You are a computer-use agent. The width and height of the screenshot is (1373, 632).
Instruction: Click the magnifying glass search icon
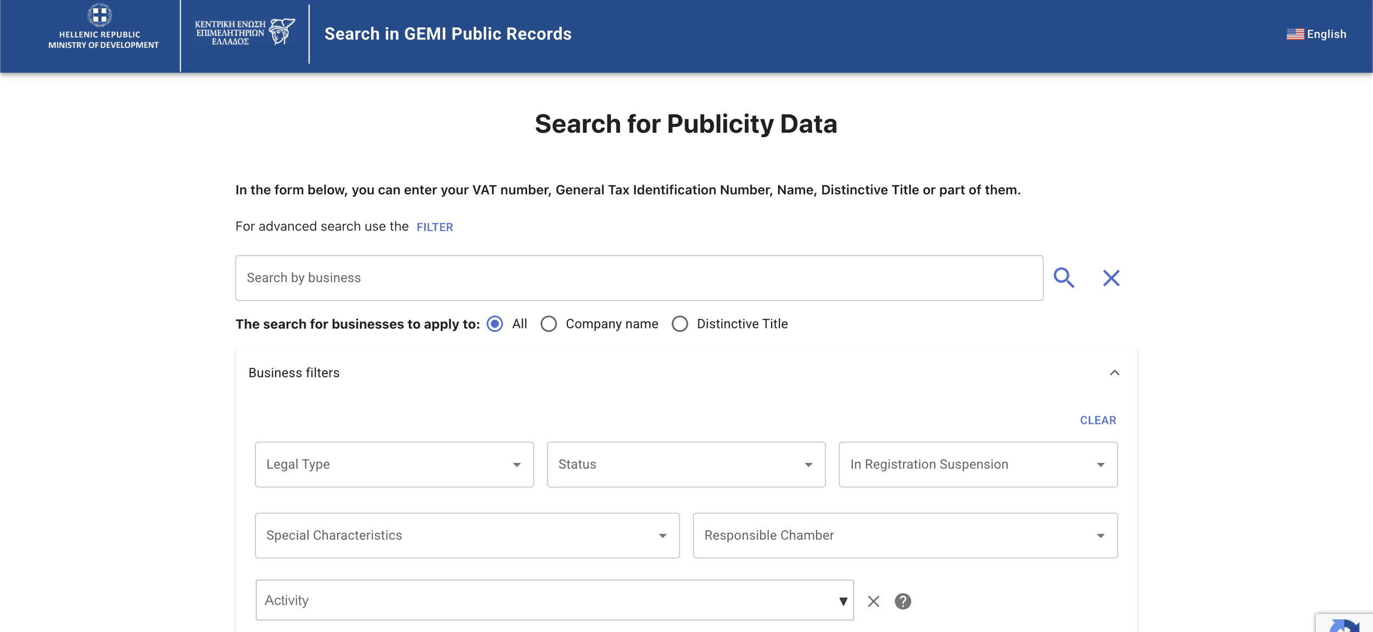(x=1064, y=278)
